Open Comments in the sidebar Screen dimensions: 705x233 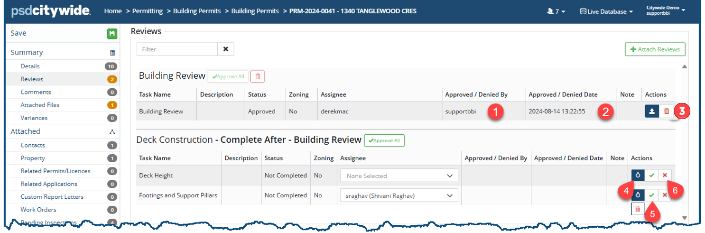(36, 92)
